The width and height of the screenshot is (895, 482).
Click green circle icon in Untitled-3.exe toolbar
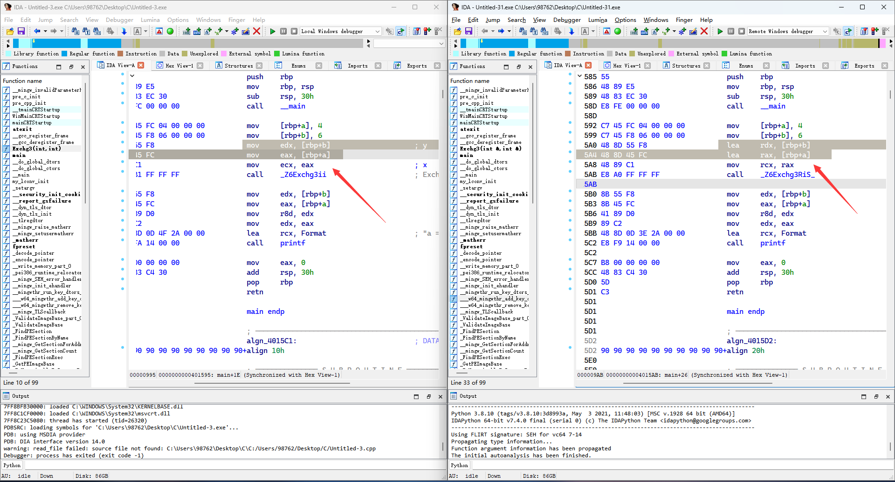click(x=170, y=31)
